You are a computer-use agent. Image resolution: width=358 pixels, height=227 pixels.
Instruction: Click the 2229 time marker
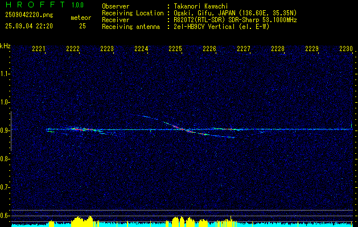pos(312,49)
